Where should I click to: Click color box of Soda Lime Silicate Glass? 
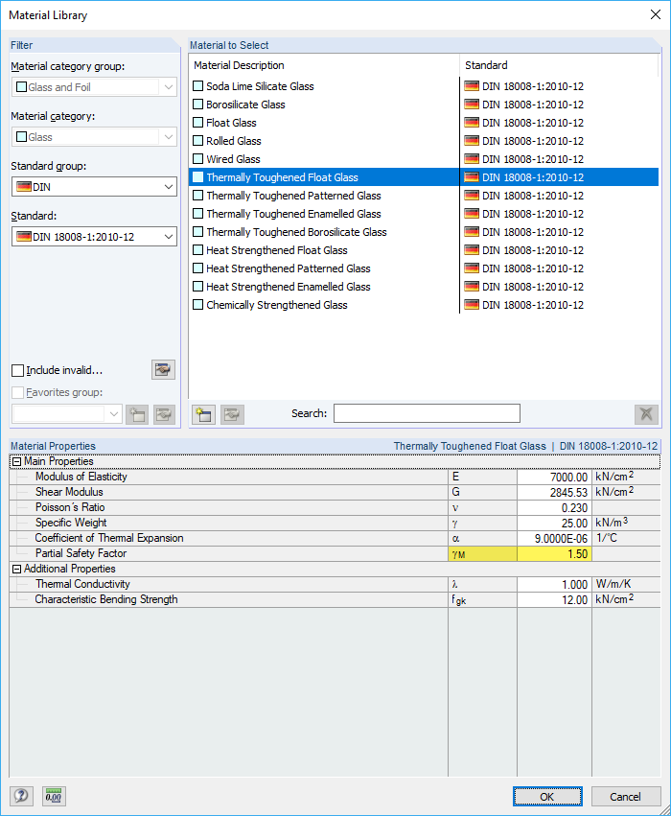[x=197, y=86]
